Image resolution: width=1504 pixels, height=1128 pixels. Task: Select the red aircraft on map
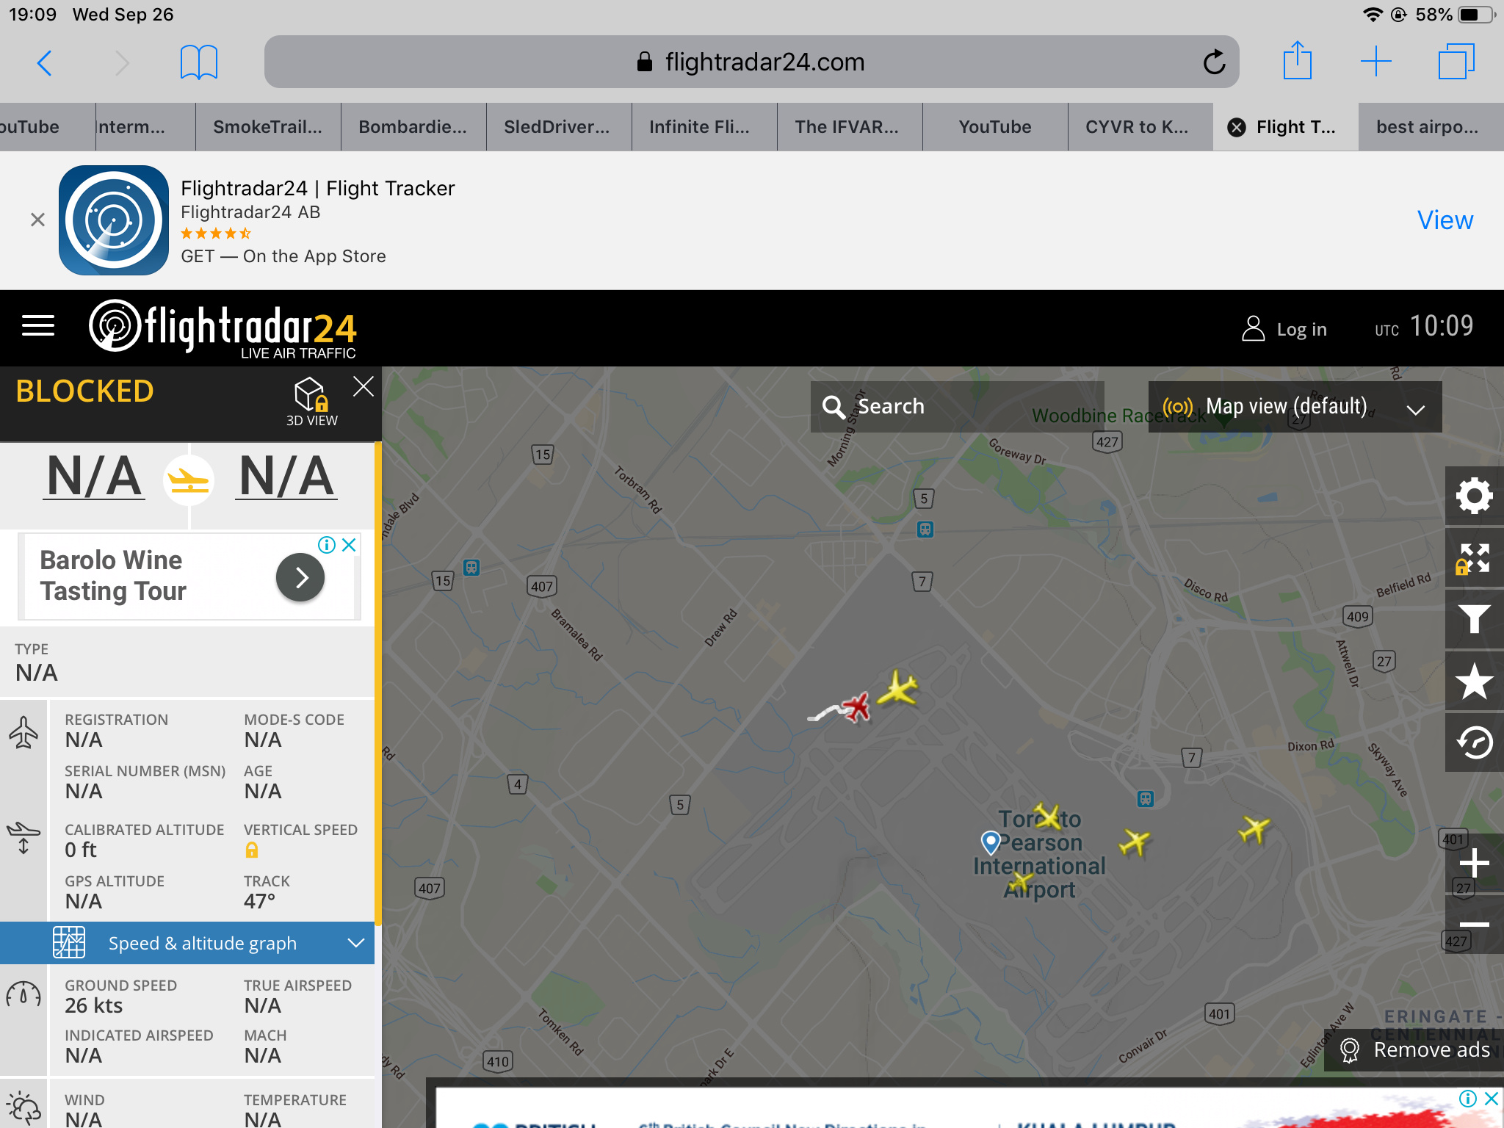pos(856,706)
